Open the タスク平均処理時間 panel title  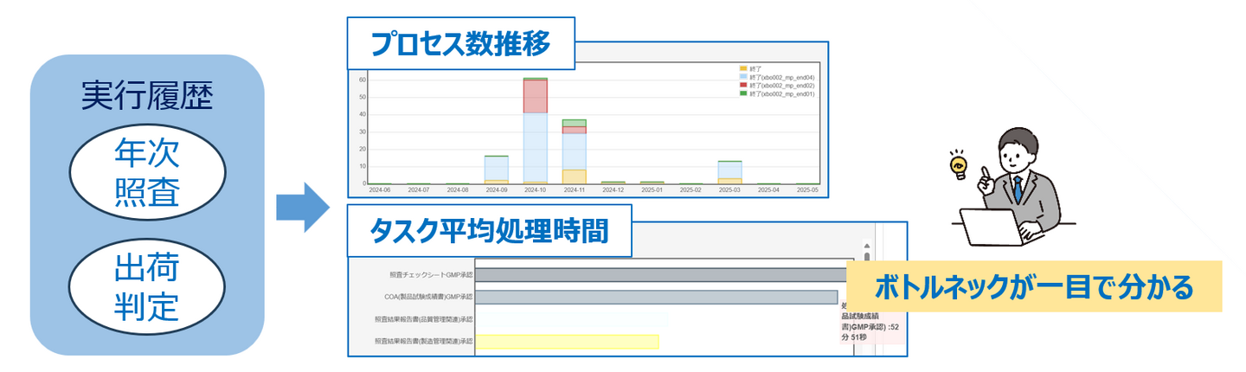(488, 232)
